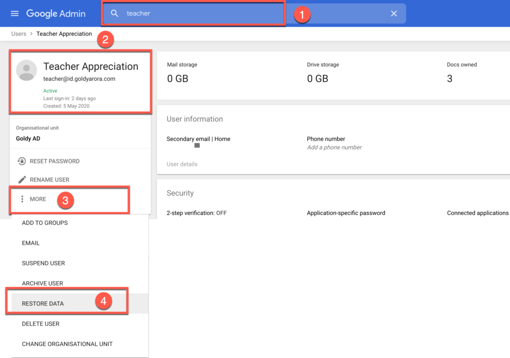Click the Google Admin logo
The width and height of the screenshot is (510, 358).
(x=56, y=14)
